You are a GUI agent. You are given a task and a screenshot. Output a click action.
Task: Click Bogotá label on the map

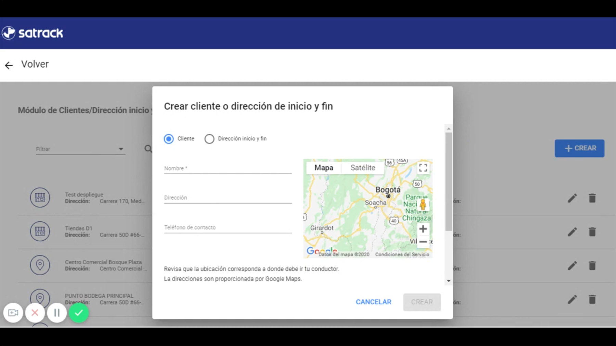pyautogui.click(x=388, y=190)
